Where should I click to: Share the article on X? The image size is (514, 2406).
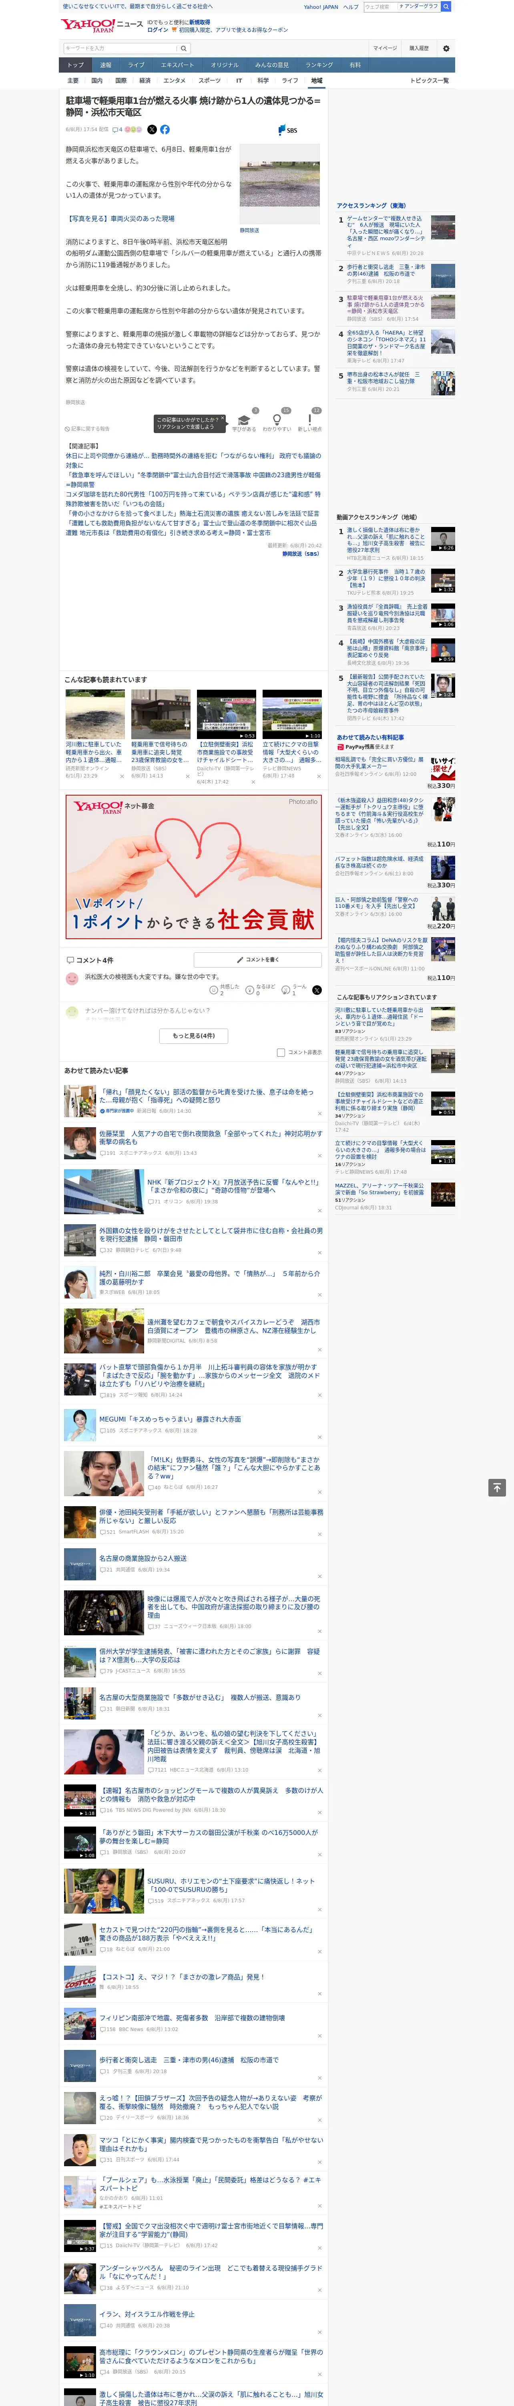(152, 130)
